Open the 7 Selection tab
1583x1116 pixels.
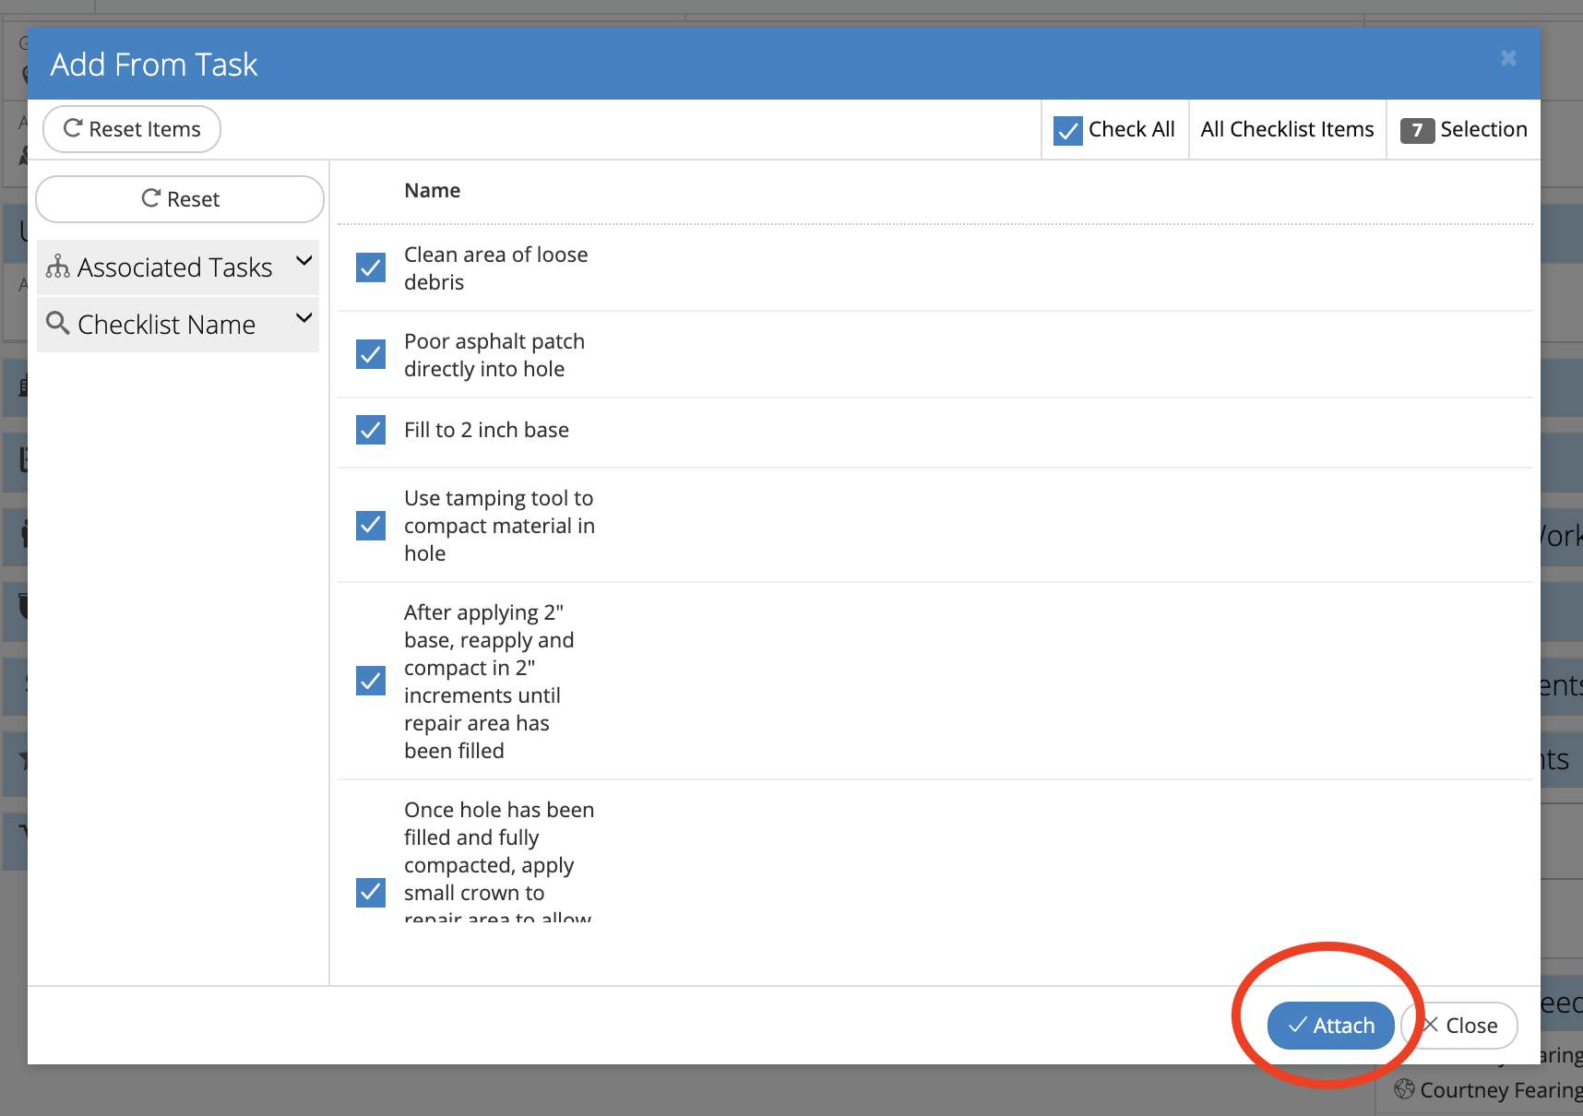pos(1464,129)
